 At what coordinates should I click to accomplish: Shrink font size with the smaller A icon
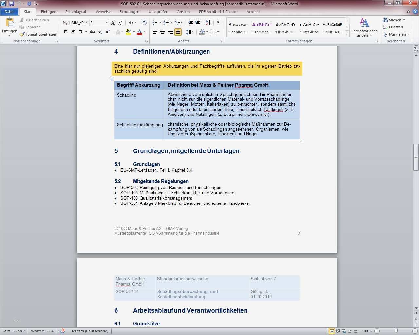tap(120, 23)
